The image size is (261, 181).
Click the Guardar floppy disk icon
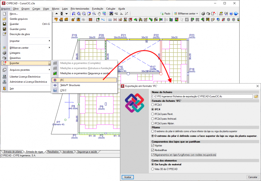tap(4, 24)
